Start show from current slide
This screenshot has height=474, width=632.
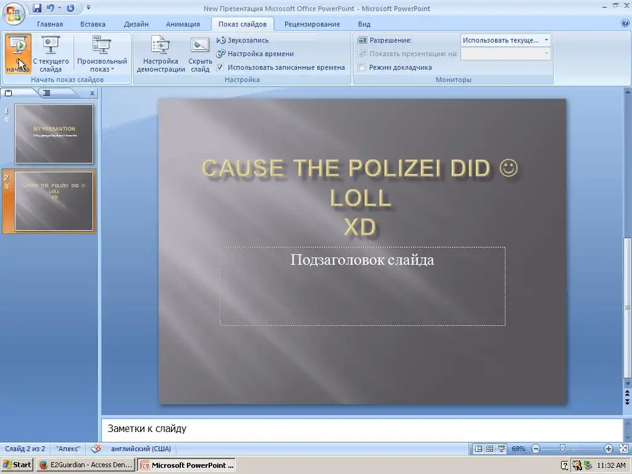click(x=51, y=54)
